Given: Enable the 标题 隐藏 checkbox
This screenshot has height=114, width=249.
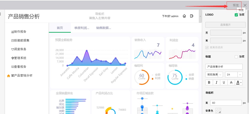Looking at the screenshot, I should 236,57.
